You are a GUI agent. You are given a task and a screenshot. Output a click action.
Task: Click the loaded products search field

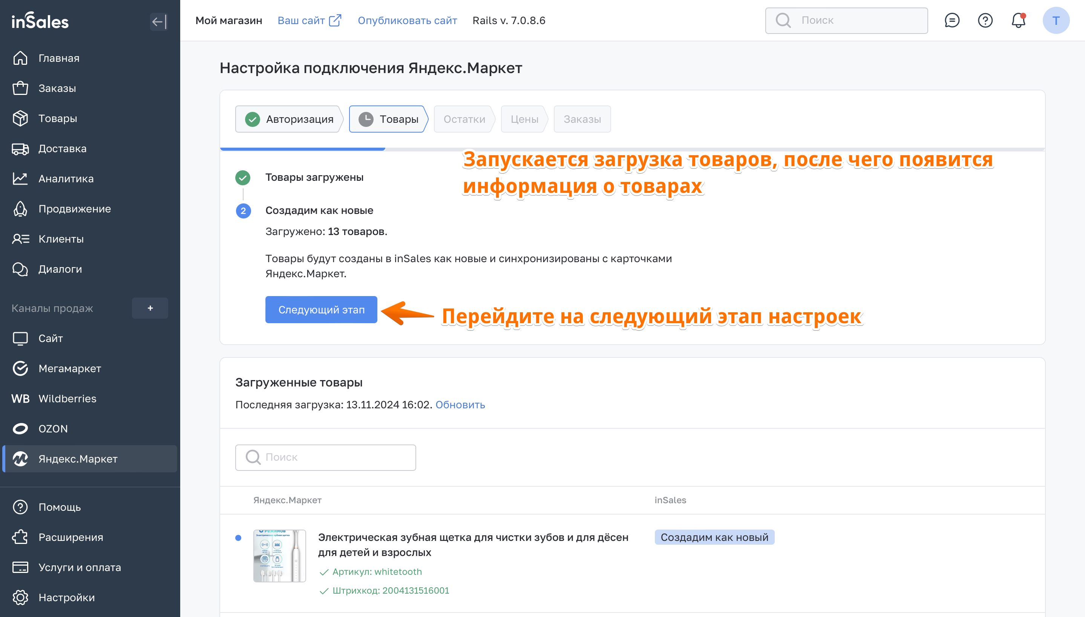click(326, 457)
